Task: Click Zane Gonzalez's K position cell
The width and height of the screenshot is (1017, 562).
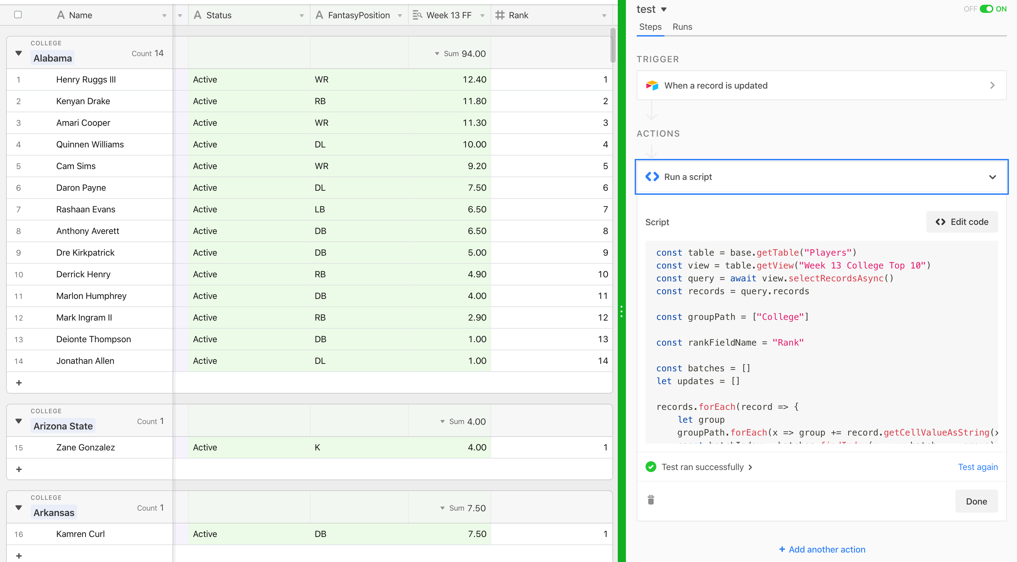Action: 359,447
